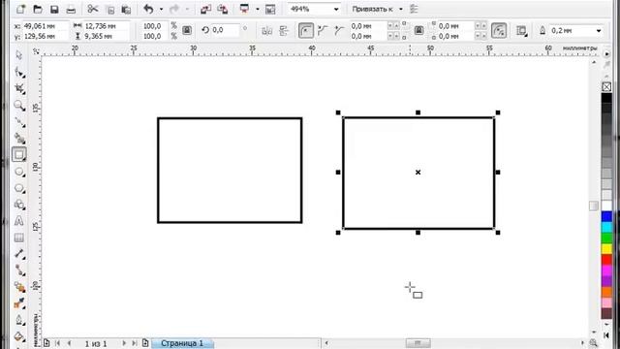Select the Table tool
The height and width of the screenshot is (349, 620).
[18, 238]
